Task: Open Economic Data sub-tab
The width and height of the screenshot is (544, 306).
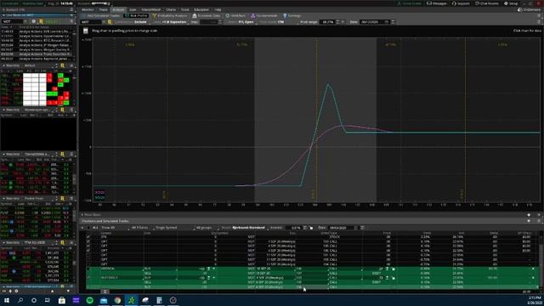Action: click(207, 15)
